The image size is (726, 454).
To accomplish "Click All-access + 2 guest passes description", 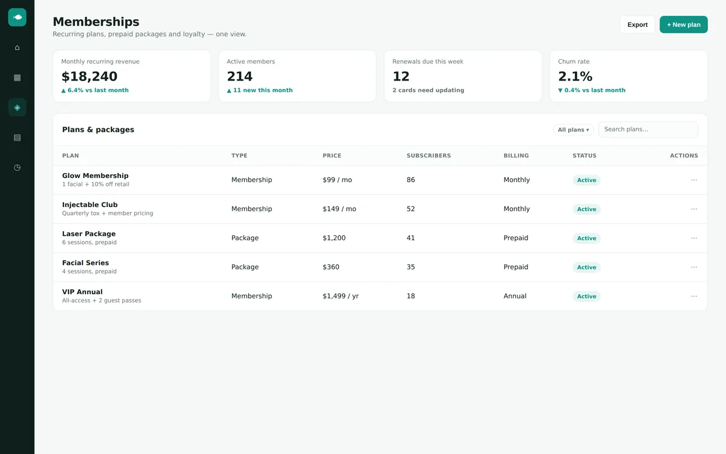I will click(102, 301).
